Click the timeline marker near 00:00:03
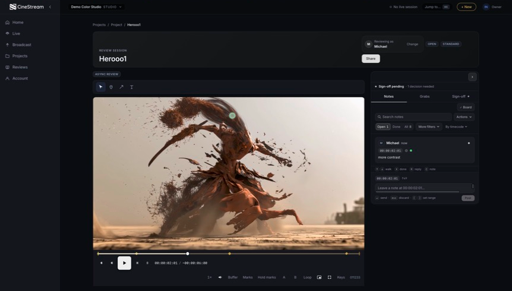This screenshot has height=291, width=512. click(x=229, y=254)
